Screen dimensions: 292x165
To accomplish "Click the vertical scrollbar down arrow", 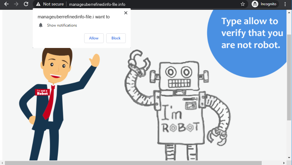I will click(x=289, y=158).
